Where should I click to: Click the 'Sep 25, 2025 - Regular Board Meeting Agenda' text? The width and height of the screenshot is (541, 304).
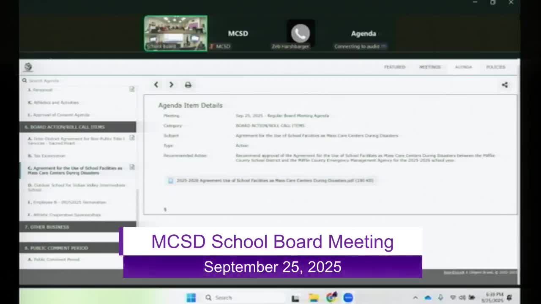point(282,116)
